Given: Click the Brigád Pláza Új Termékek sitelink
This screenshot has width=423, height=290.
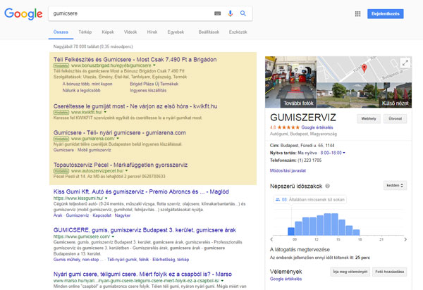Looking at the screenshot, I should tap(154, 84).
